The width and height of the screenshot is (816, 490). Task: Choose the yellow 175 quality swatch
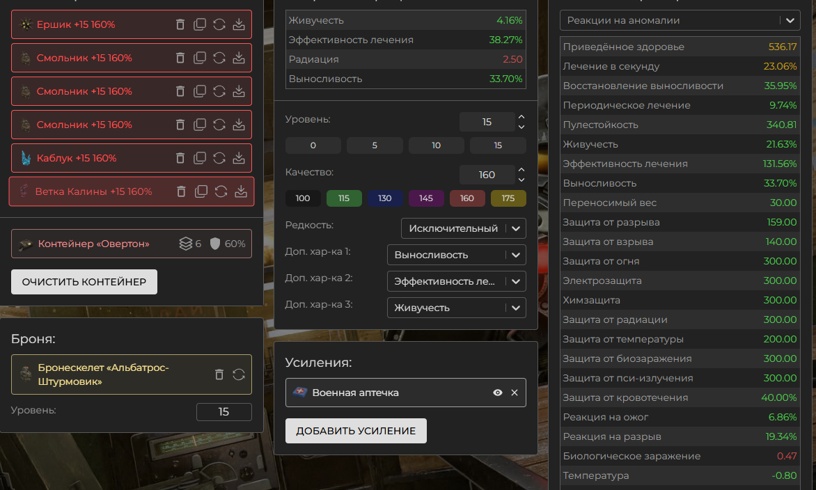click(508, 198)
